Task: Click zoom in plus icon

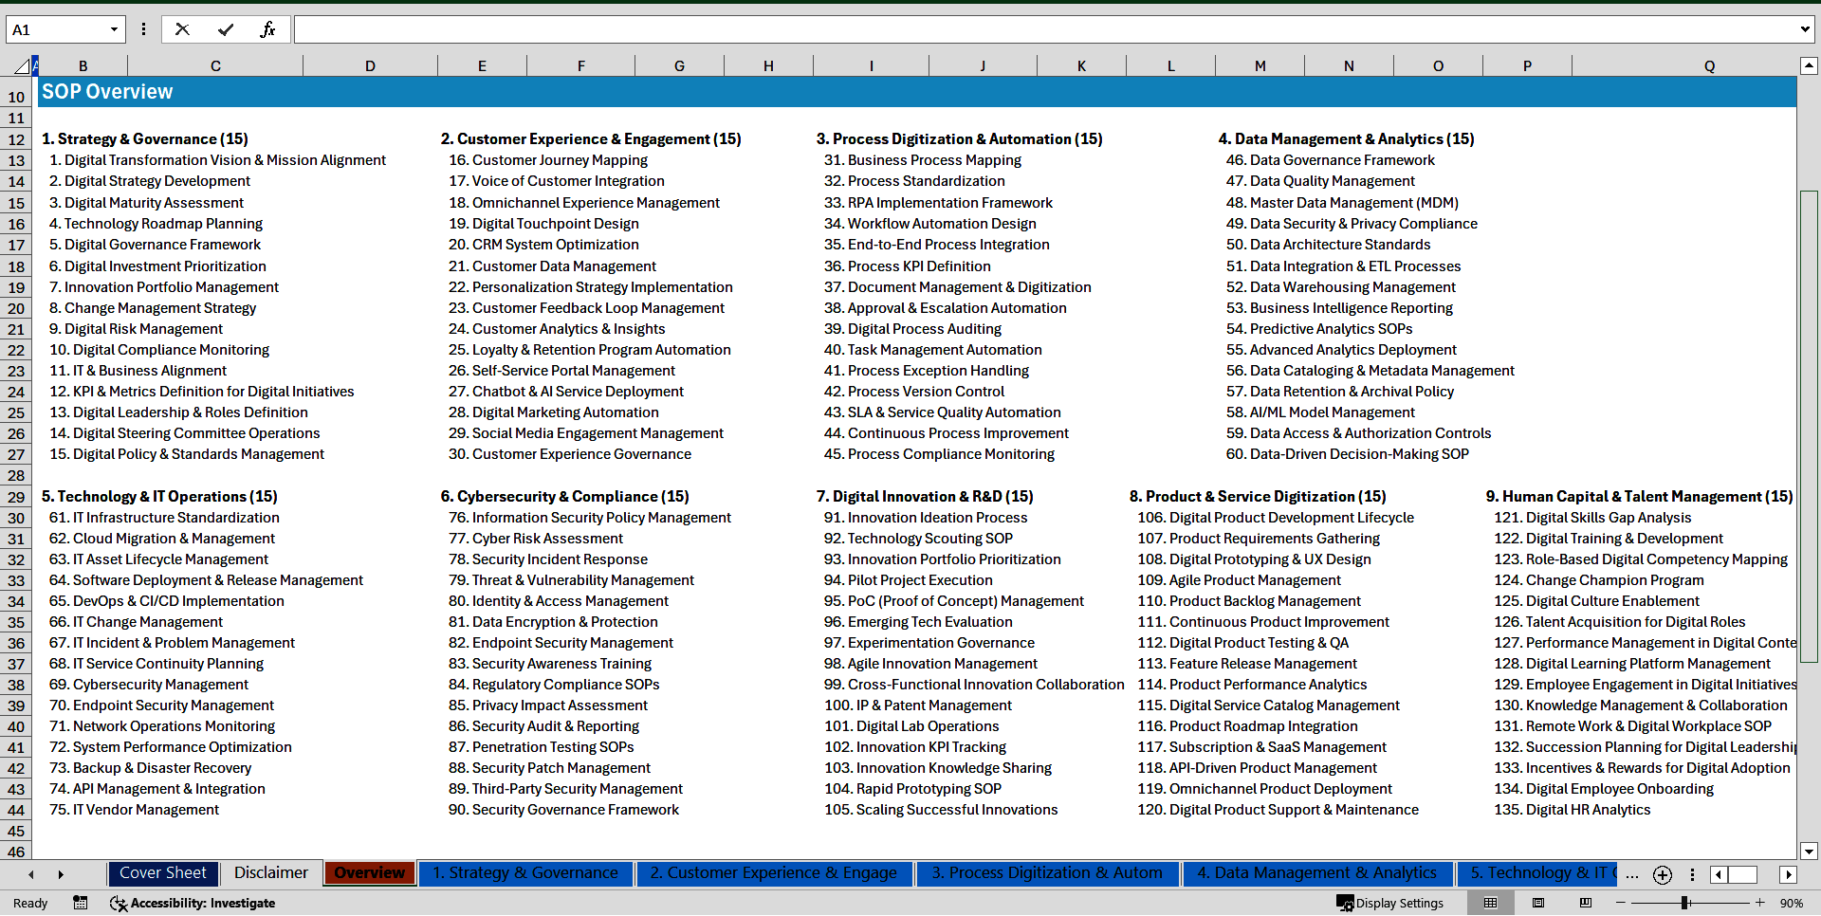Action: (x=1760, y=903)
